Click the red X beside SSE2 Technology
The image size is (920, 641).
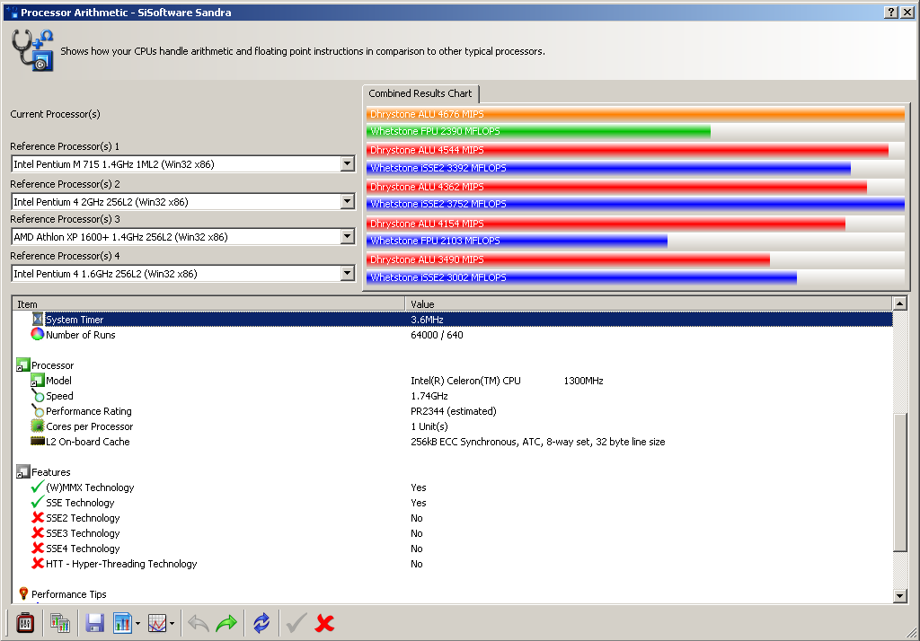pyautogui.click(x=38, y=517)
